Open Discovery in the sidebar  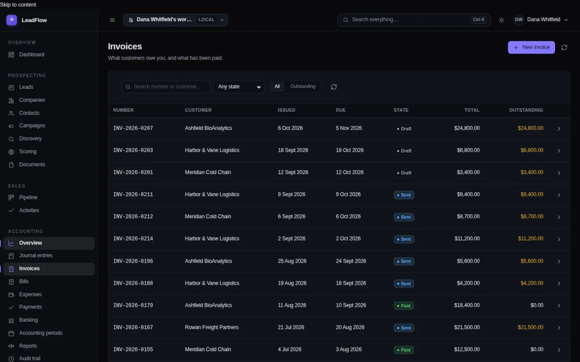pyautogui.click(x=49, y=139)
